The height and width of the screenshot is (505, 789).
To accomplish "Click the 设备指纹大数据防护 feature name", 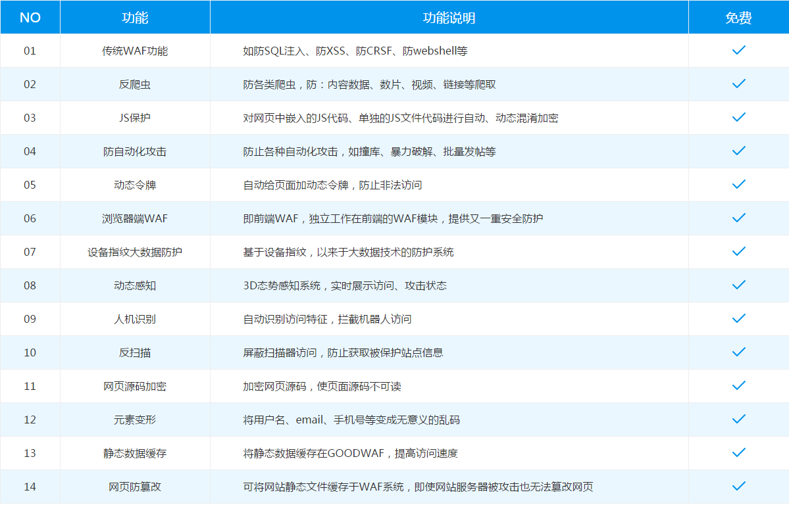I will point(135,252).
